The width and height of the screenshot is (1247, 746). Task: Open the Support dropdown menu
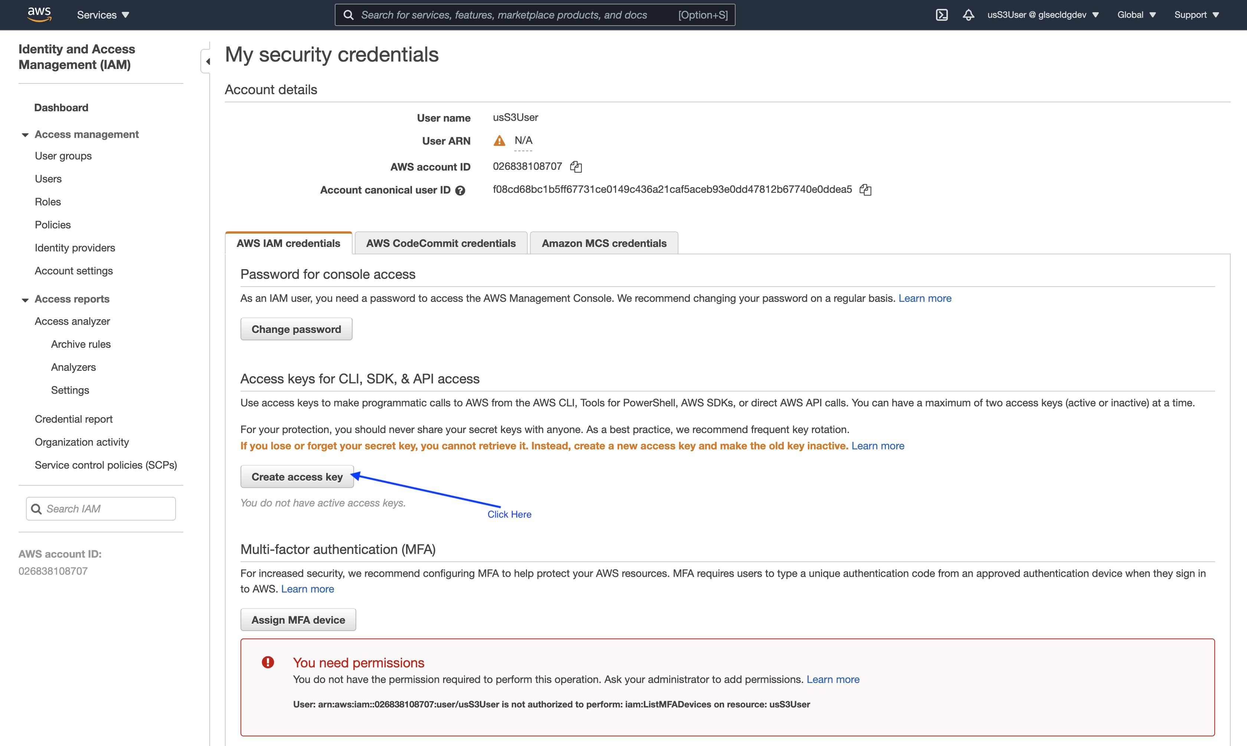tap(1197, 15)
